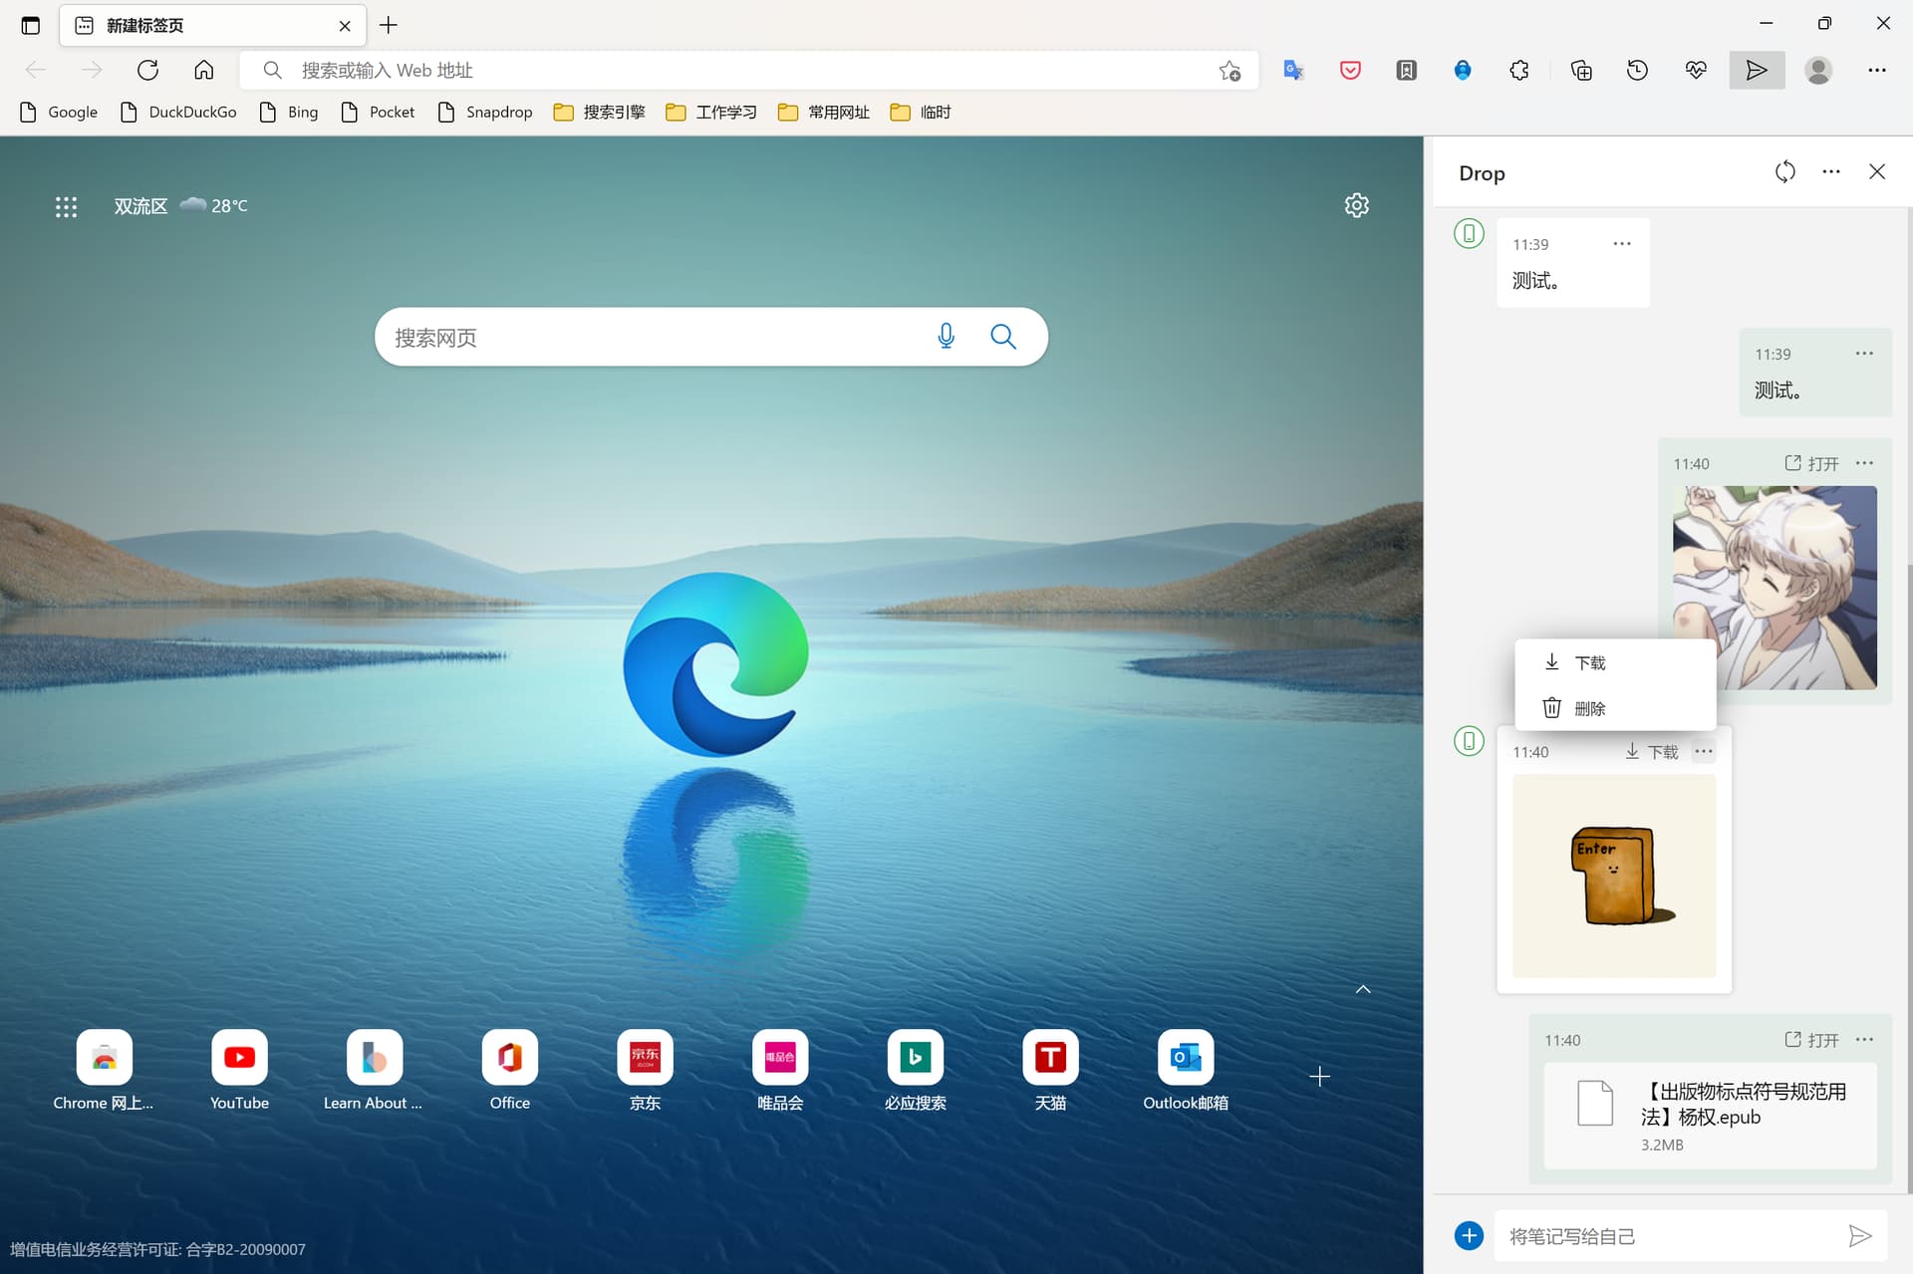Click the voice search microphone icon
Image resolution: width=1913 pixels, height=1274 pixels.
(946, 337)
